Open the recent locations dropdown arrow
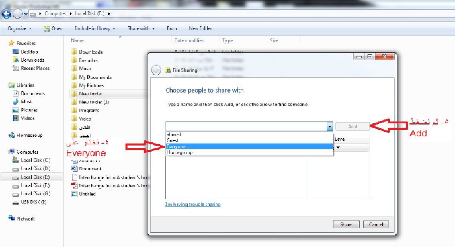Screen dimensions: 455x247 click(26, 13)
